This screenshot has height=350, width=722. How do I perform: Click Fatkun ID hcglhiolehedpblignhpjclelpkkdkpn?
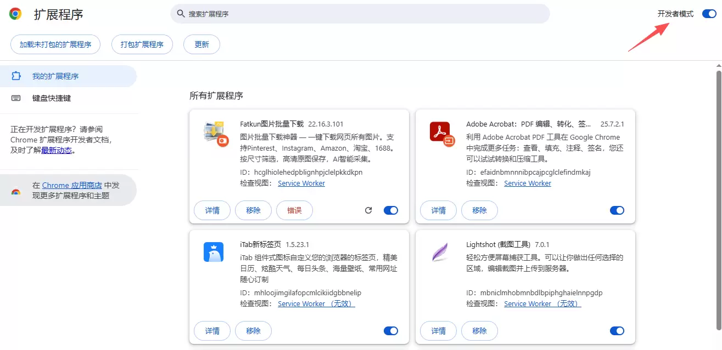309,172
